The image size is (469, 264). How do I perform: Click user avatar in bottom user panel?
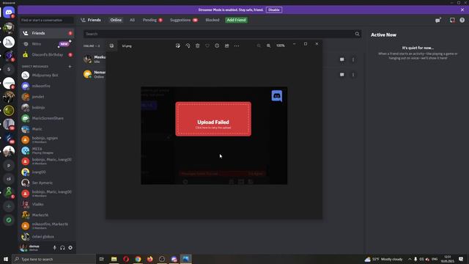point(24,248)
